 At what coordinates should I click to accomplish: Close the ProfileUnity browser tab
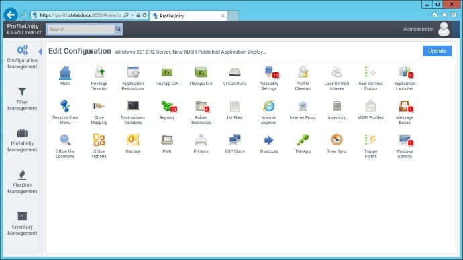[223, 16]
